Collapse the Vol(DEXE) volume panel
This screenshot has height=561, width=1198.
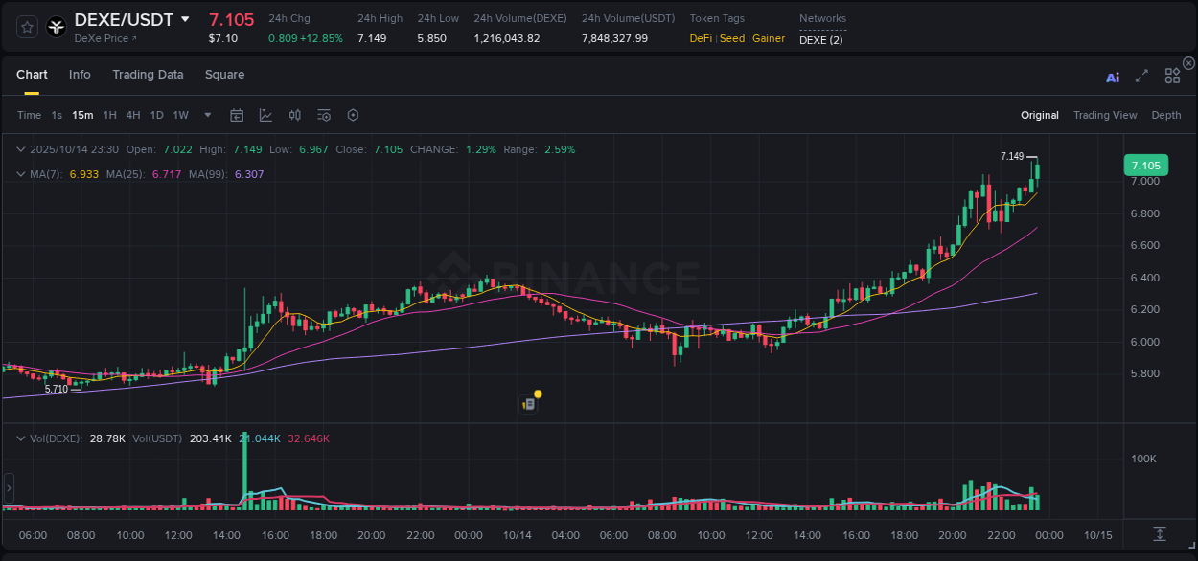coord(20,438)
